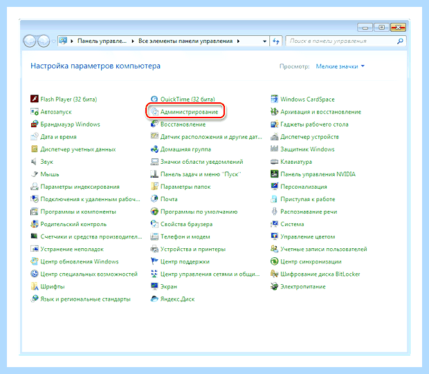This screenshot has width=429, height=374.
Task: Open Домашняя группа icon
Action: click(x=154, y=149)
